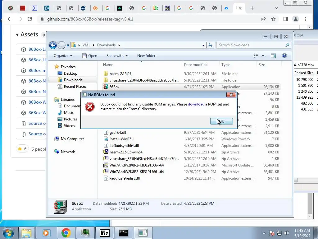Screen dimensions: 318x239
Task: Open Recent Places in Favorites
Action: tap(75, 87)
